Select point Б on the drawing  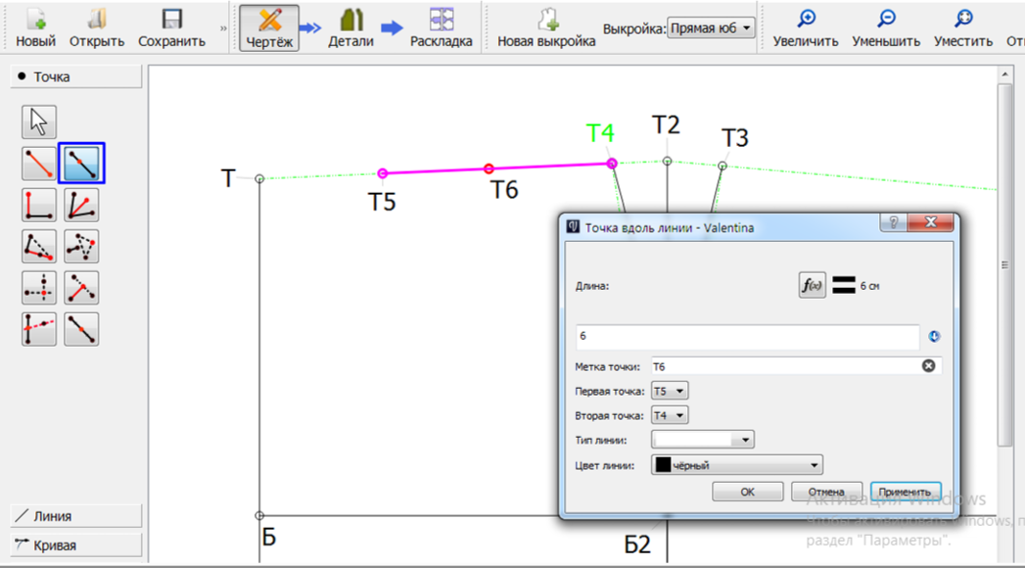click(x=259, y=516)
